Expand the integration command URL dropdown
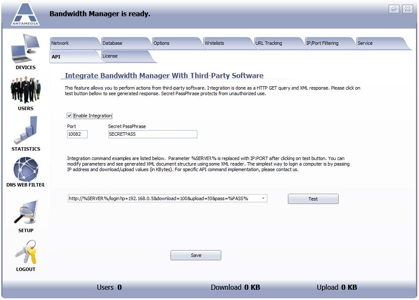 click(263, 198)
